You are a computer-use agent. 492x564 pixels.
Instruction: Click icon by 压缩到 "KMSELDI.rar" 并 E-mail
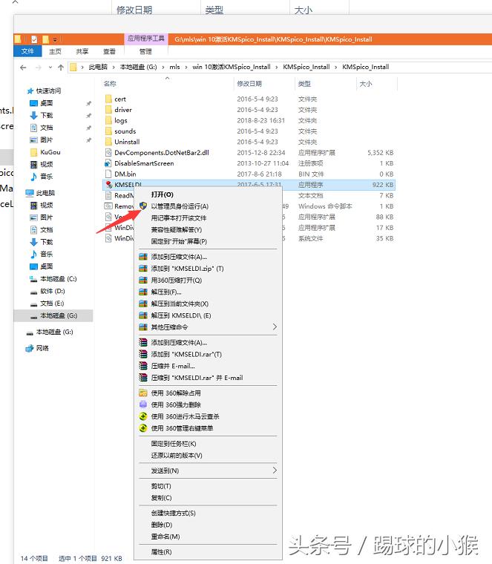tap(143, 378)
